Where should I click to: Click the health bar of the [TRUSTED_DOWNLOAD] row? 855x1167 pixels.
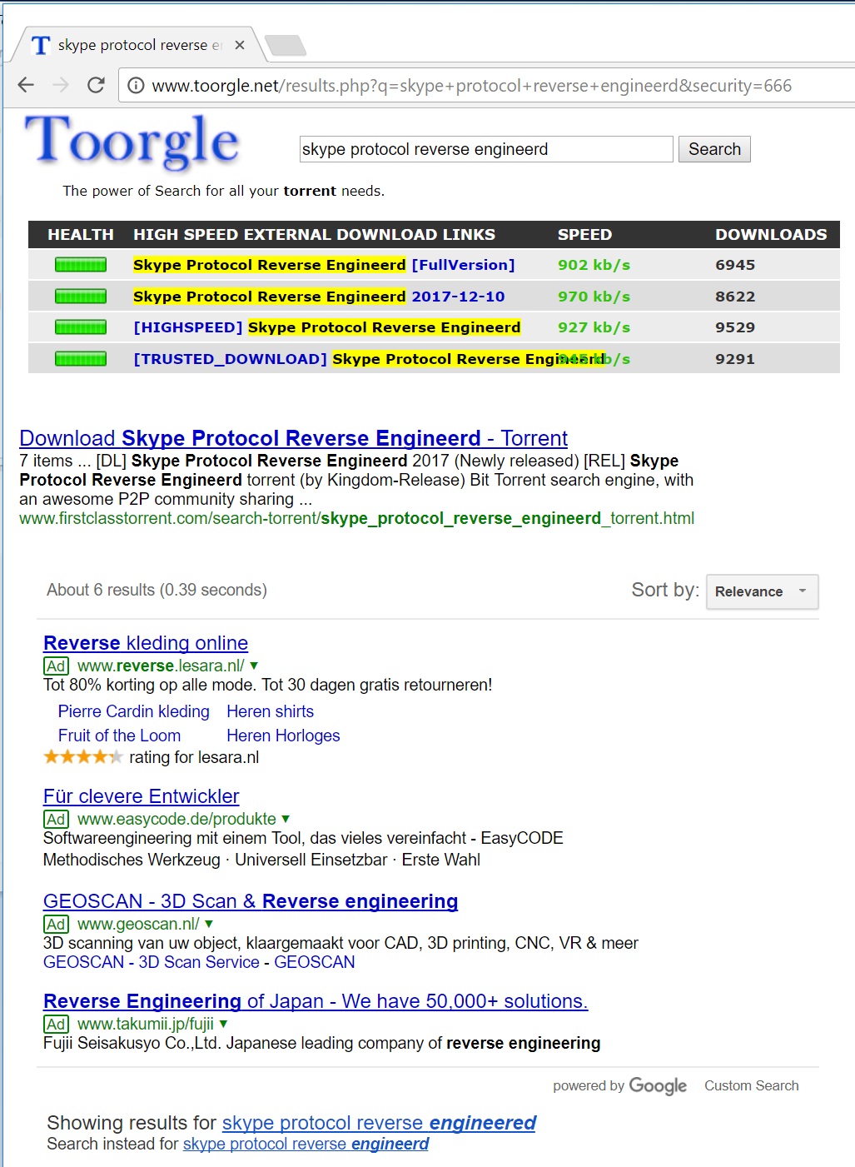tap(81, 359)
